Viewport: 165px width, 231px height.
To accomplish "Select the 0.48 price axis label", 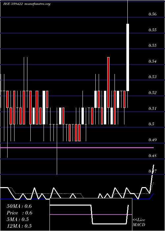I will click(152, 155).
